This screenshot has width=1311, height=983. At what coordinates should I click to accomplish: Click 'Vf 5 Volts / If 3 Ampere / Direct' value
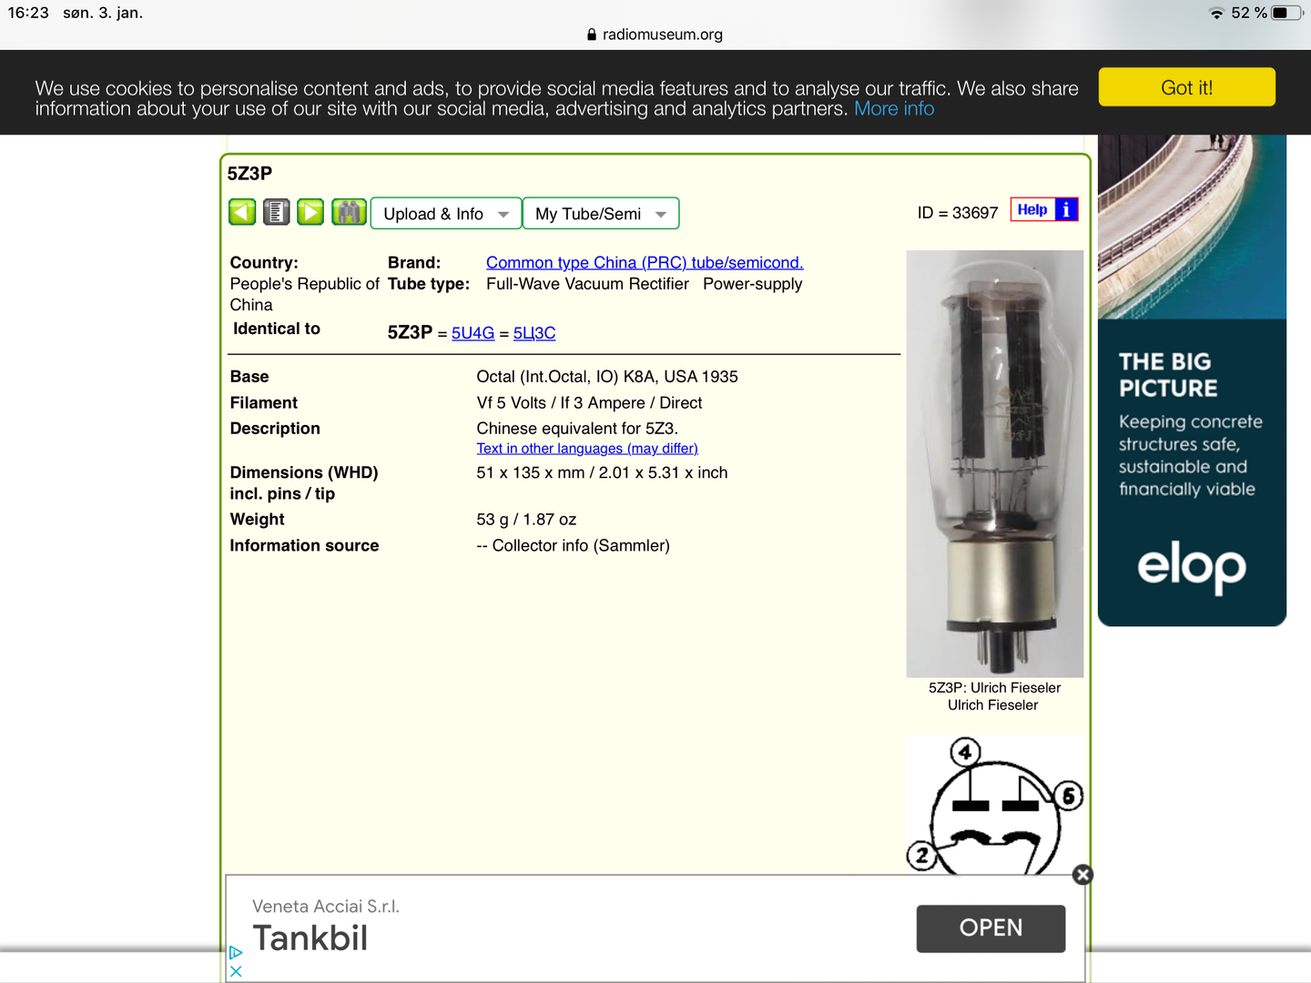coord(589,403)
